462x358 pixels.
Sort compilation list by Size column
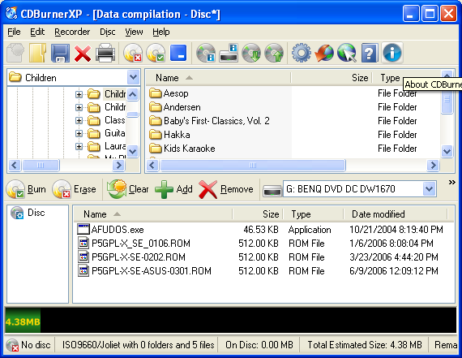click(258, 214)
